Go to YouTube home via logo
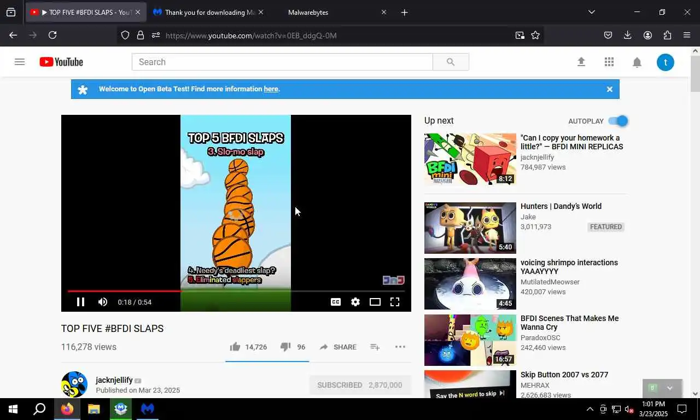700x420 pixels. pos(61,62)
